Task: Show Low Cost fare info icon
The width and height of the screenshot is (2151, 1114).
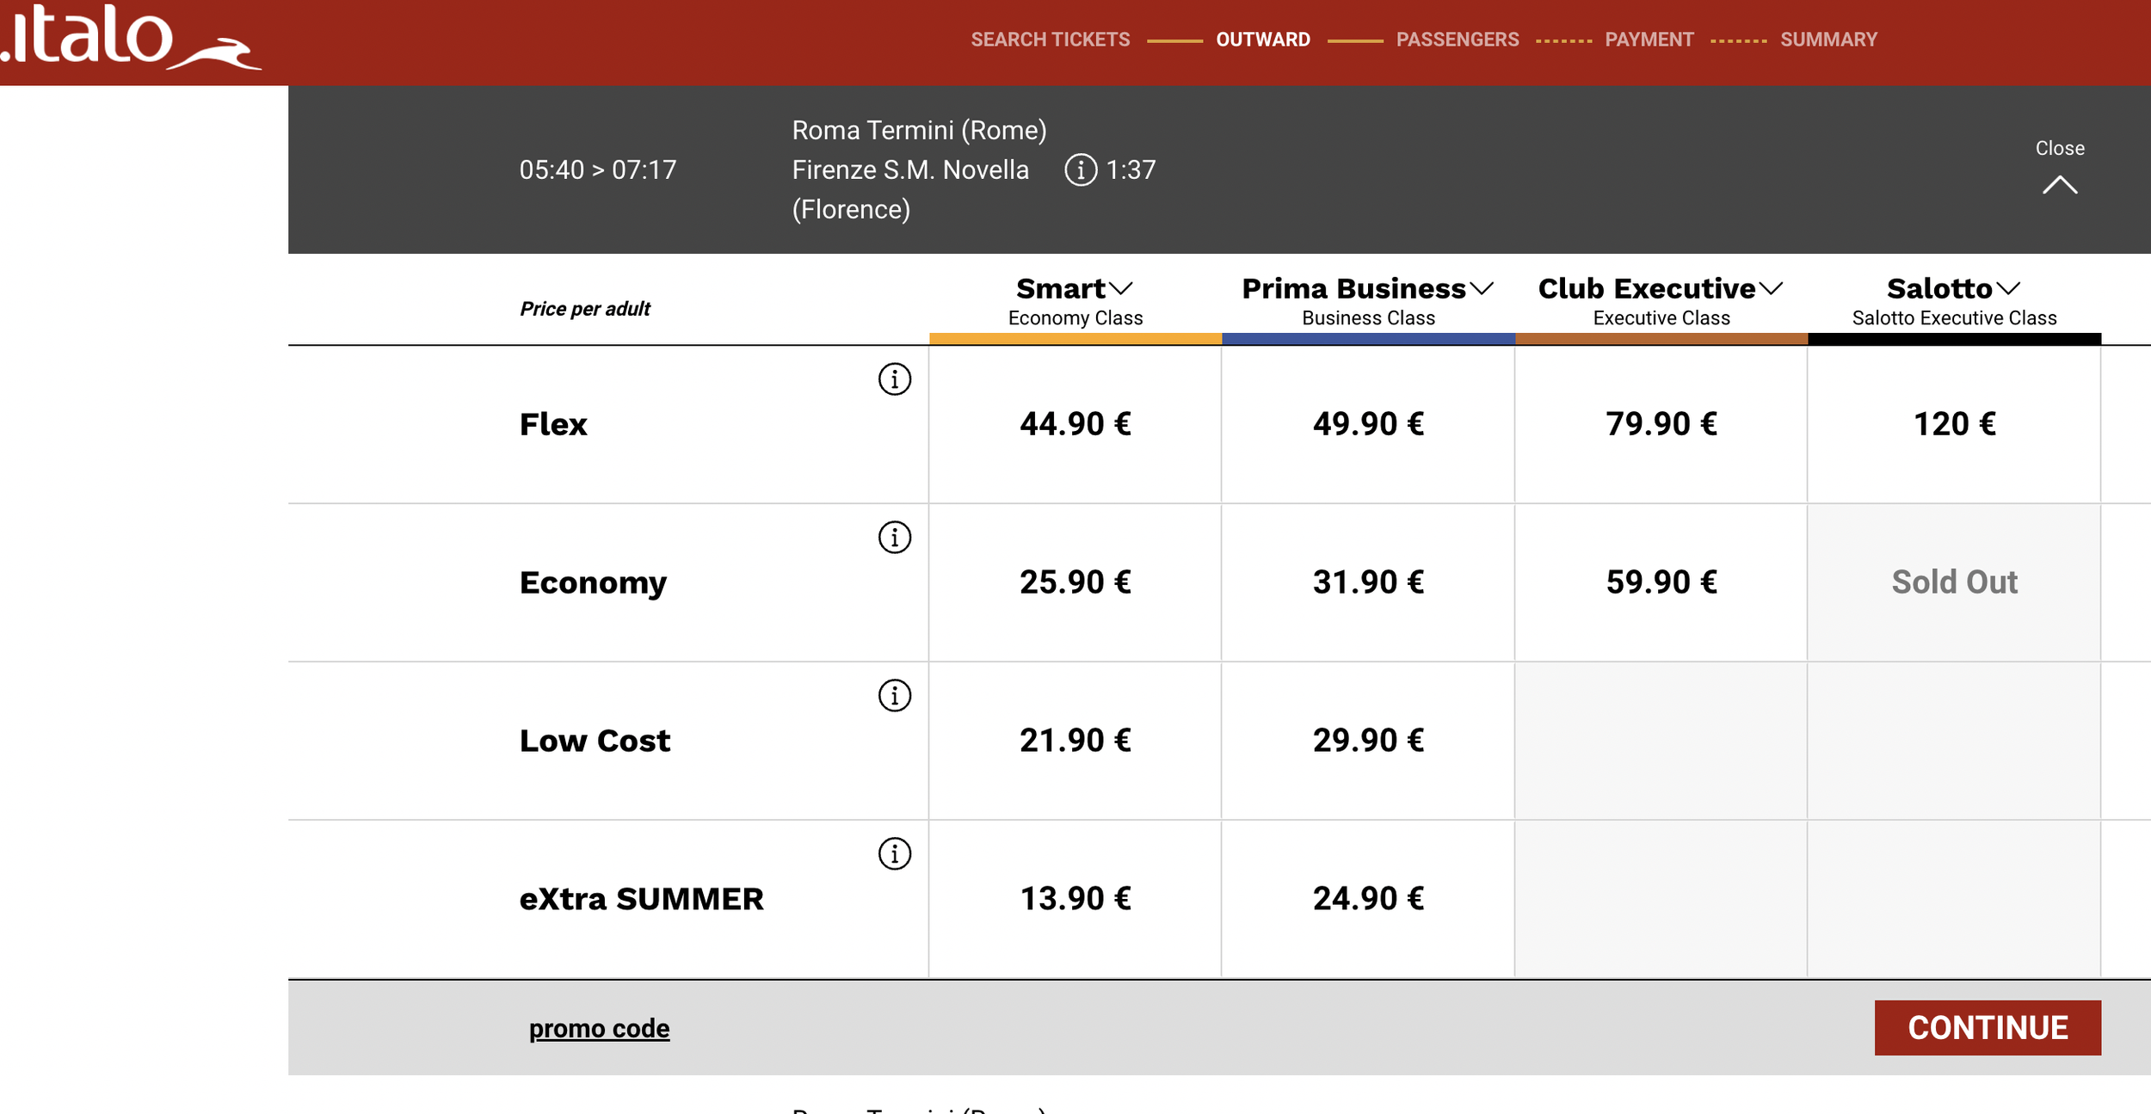Action: (894, 696)
